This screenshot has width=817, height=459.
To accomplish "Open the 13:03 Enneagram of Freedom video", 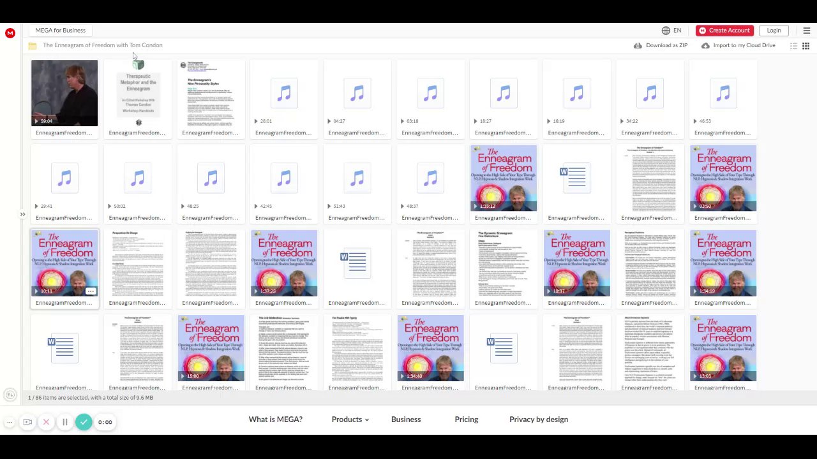I will click(x=723, y=348).
